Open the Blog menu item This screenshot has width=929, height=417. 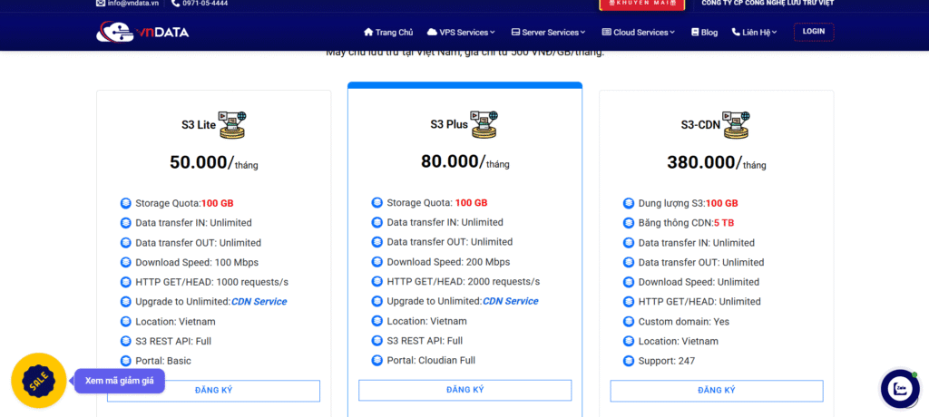[x=704, y=33]
